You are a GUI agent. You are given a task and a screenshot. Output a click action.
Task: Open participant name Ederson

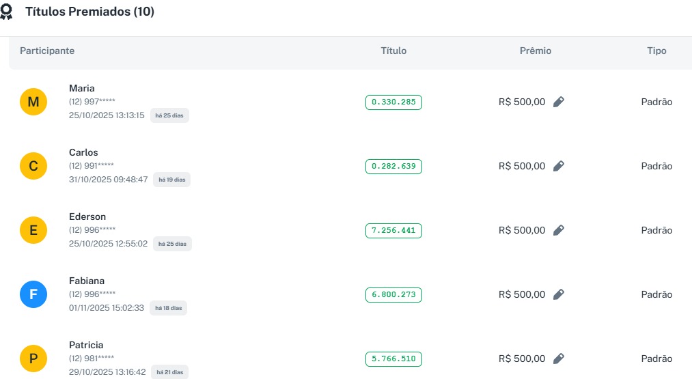[x=87, y=217]
